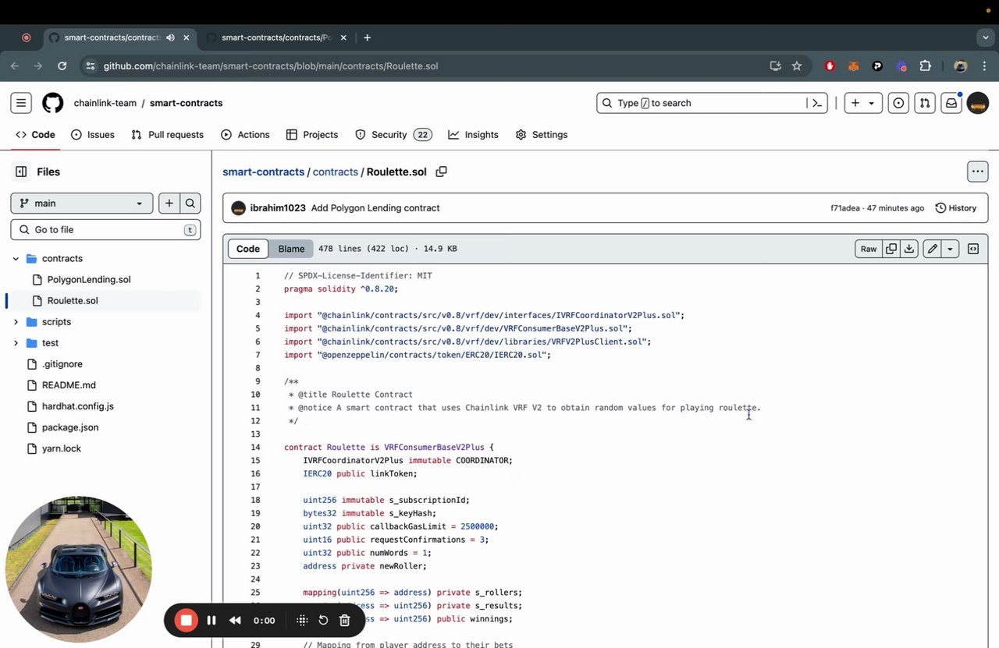This screenshot has width=999, height=648.
Task: Install this page as an app from the address bar
Action: (775, 66)
